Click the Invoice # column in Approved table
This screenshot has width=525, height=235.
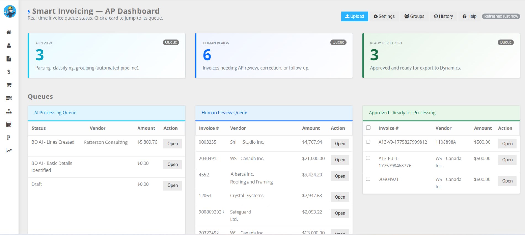click(x=388, y=128)
